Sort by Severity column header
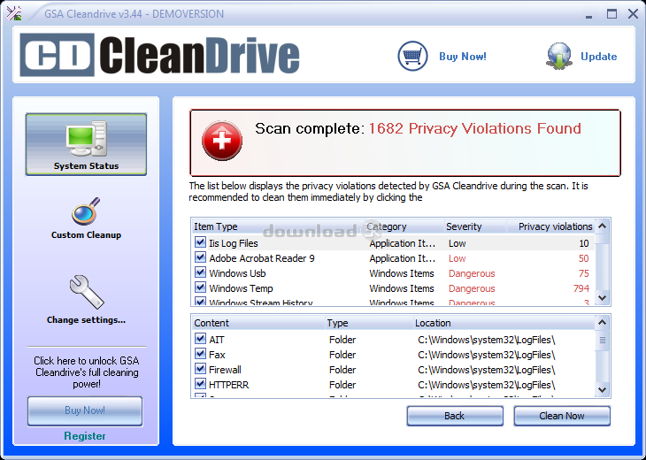Screen dimensions: 646x460 [475, 226]
